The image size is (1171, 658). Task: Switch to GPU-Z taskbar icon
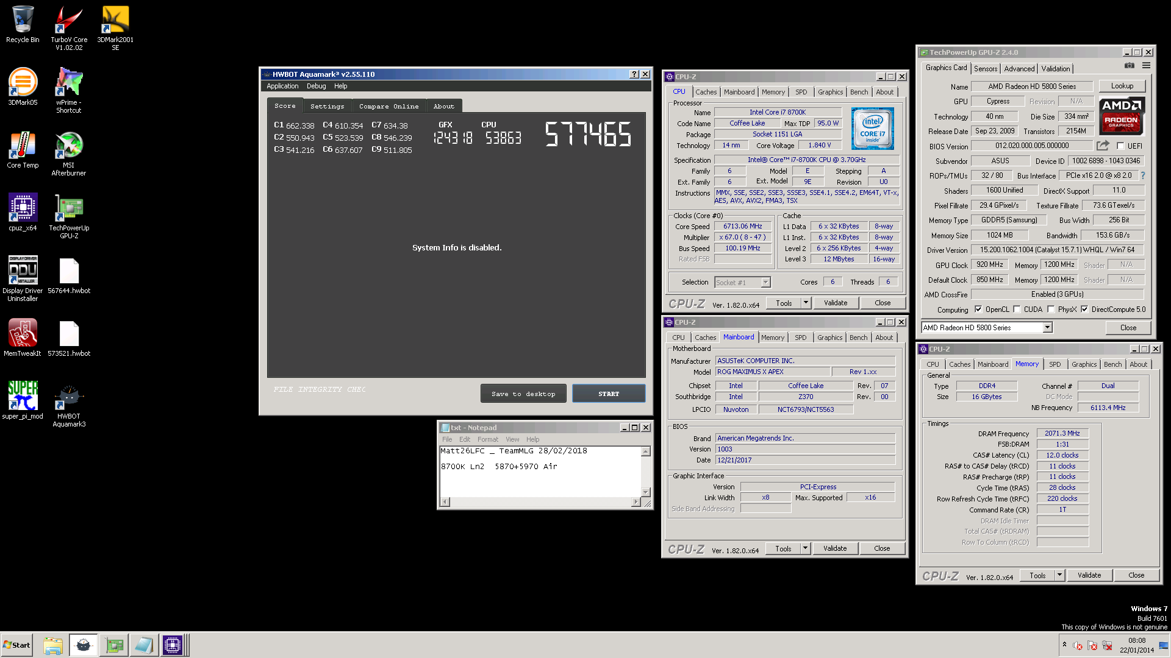click(x=114, y=645)
